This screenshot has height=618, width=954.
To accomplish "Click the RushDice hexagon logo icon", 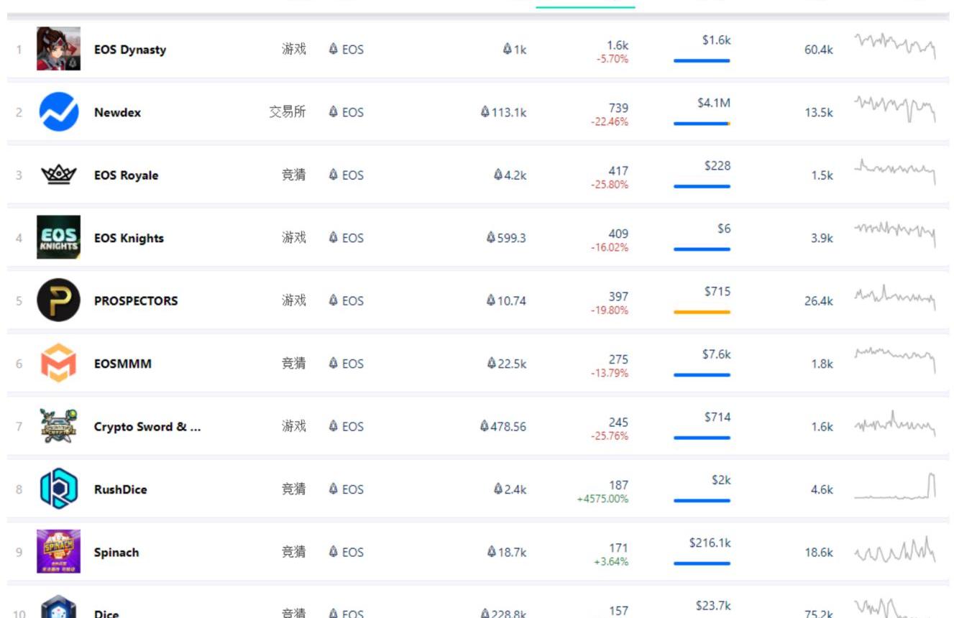I will click(58, 489).
